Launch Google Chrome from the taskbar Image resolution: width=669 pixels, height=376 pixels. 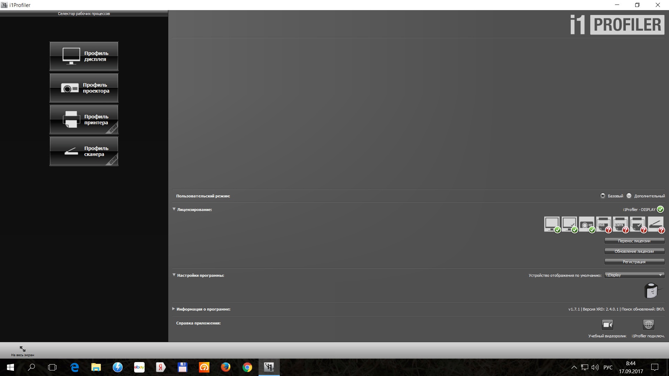click(247, 367)
